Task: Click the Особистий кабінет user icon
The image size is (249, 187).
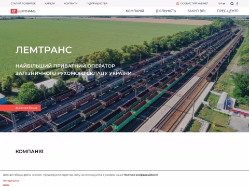Action: [x=177, y=4]
